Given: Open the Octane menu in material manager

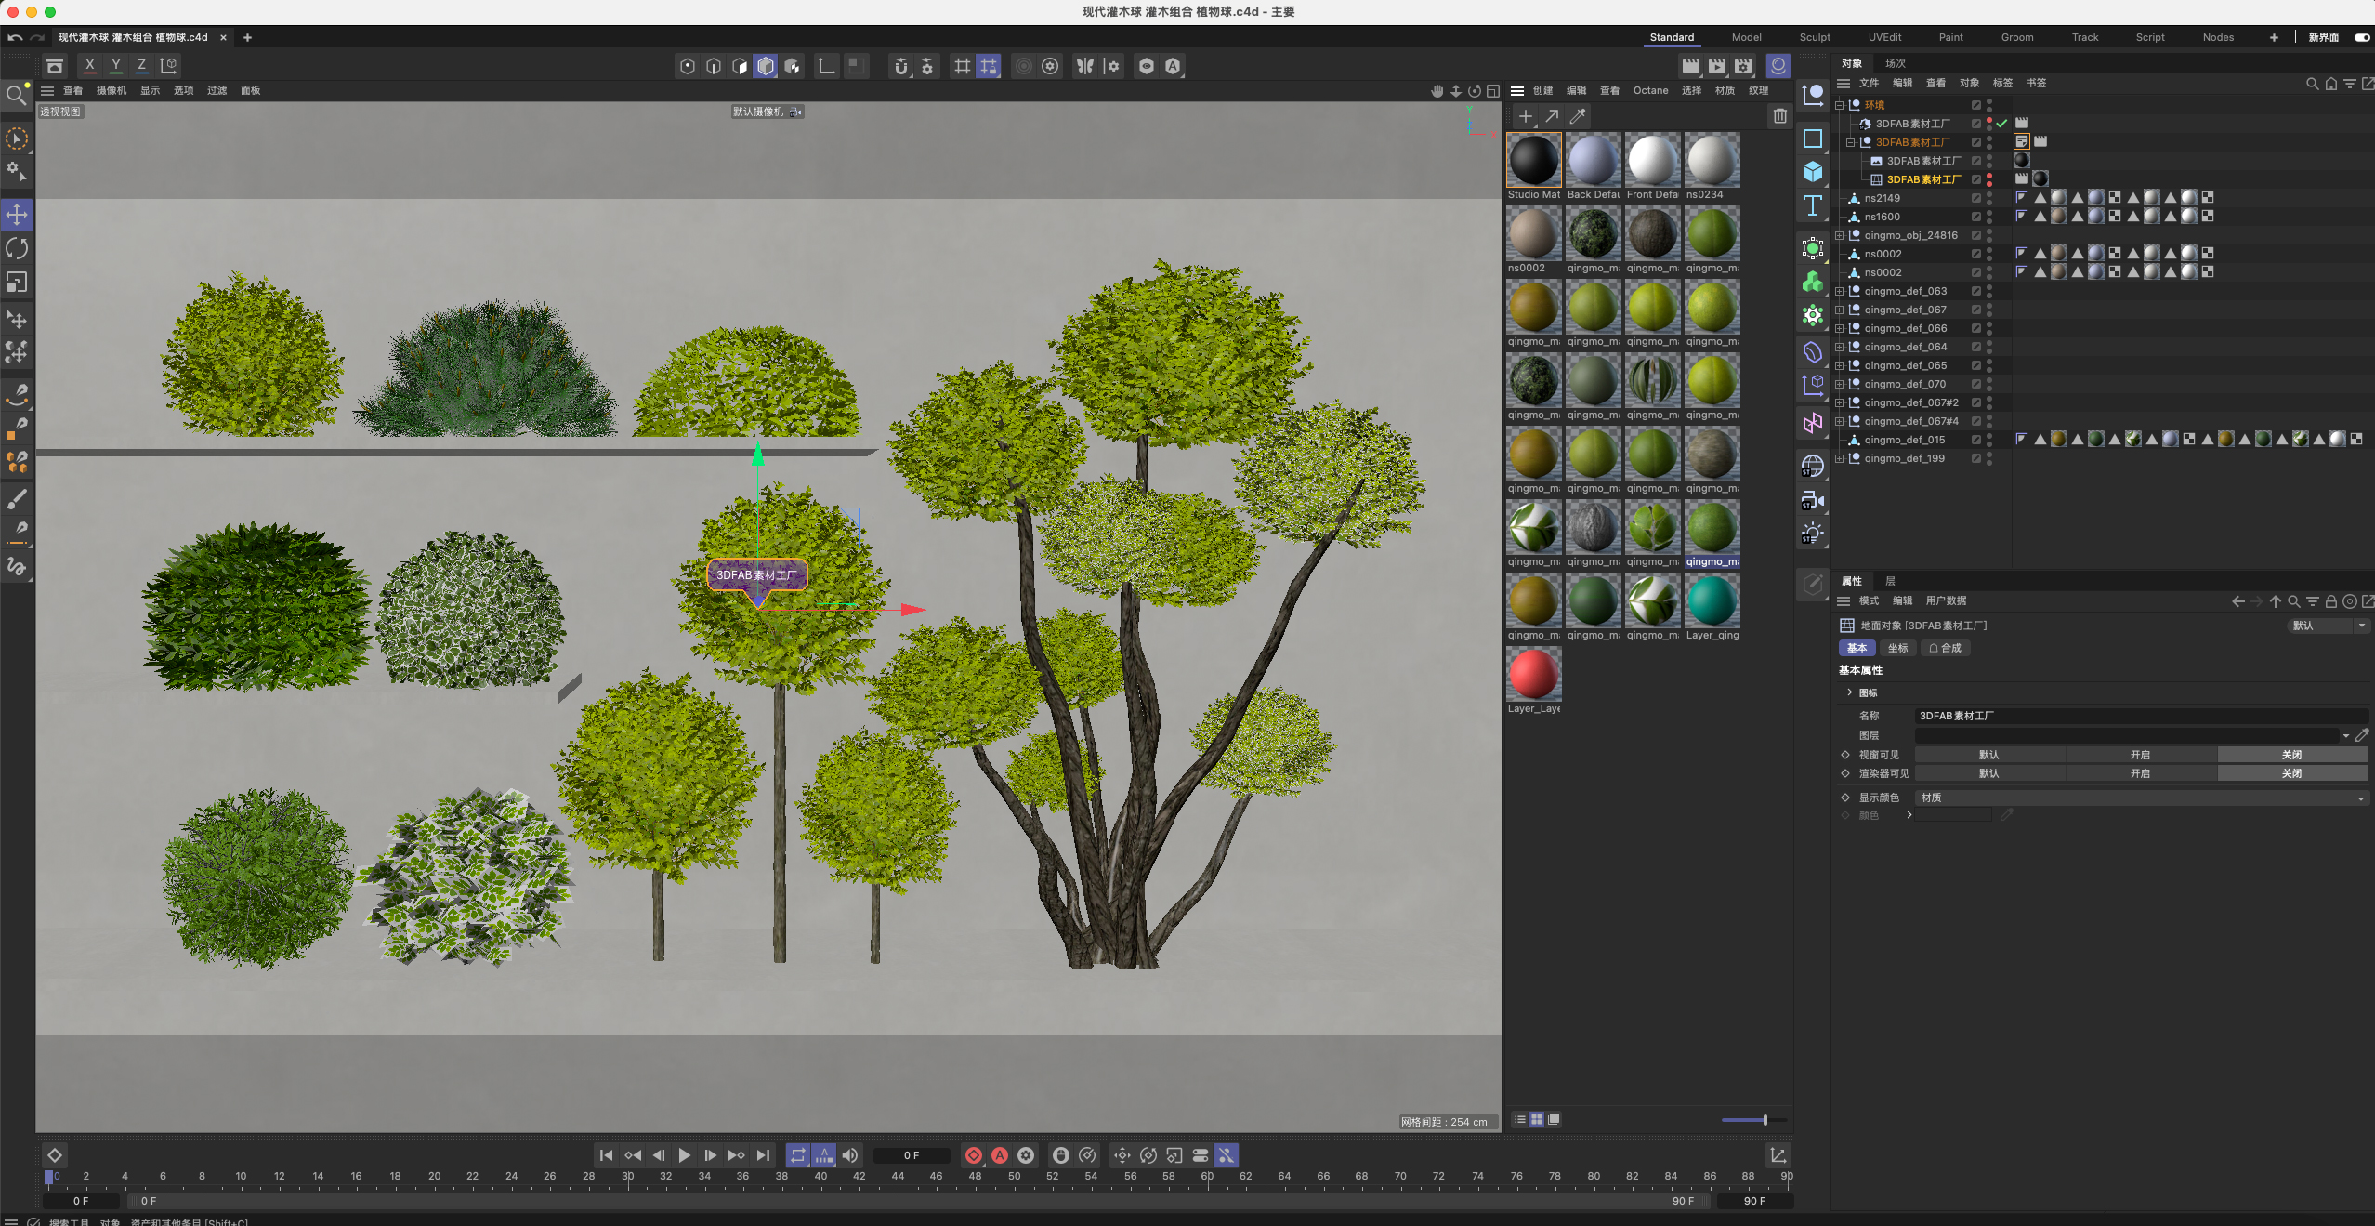Looking at the screenshot, I should pyautogui.click(x=1650, y=90).
